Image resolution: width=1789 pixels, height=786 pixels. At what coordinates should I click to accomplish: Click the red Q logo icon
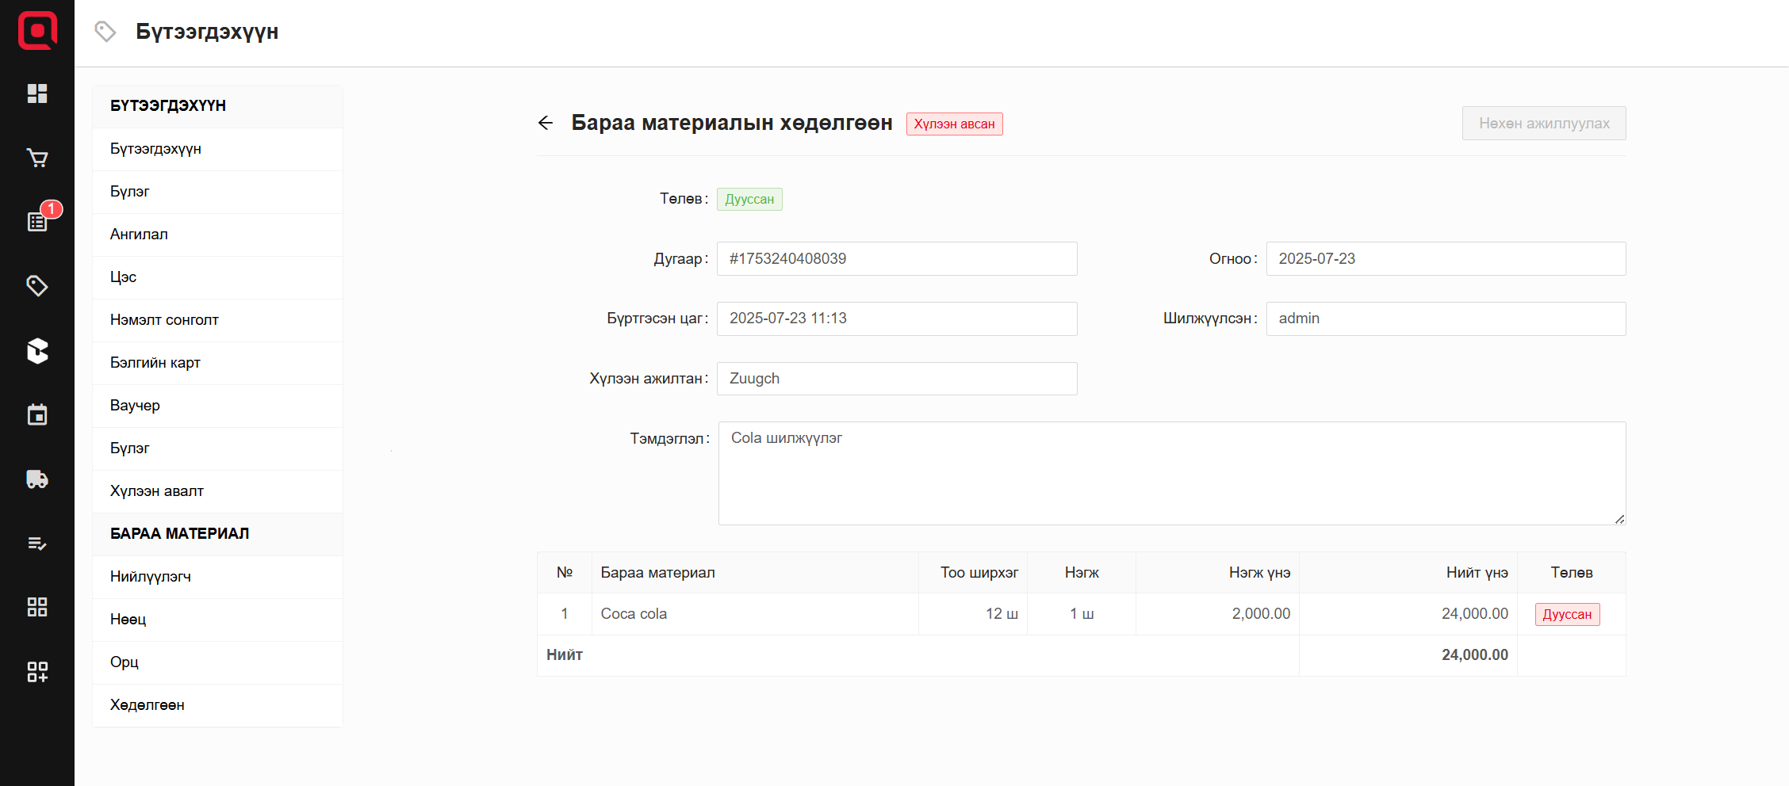(x=37, y=31)
